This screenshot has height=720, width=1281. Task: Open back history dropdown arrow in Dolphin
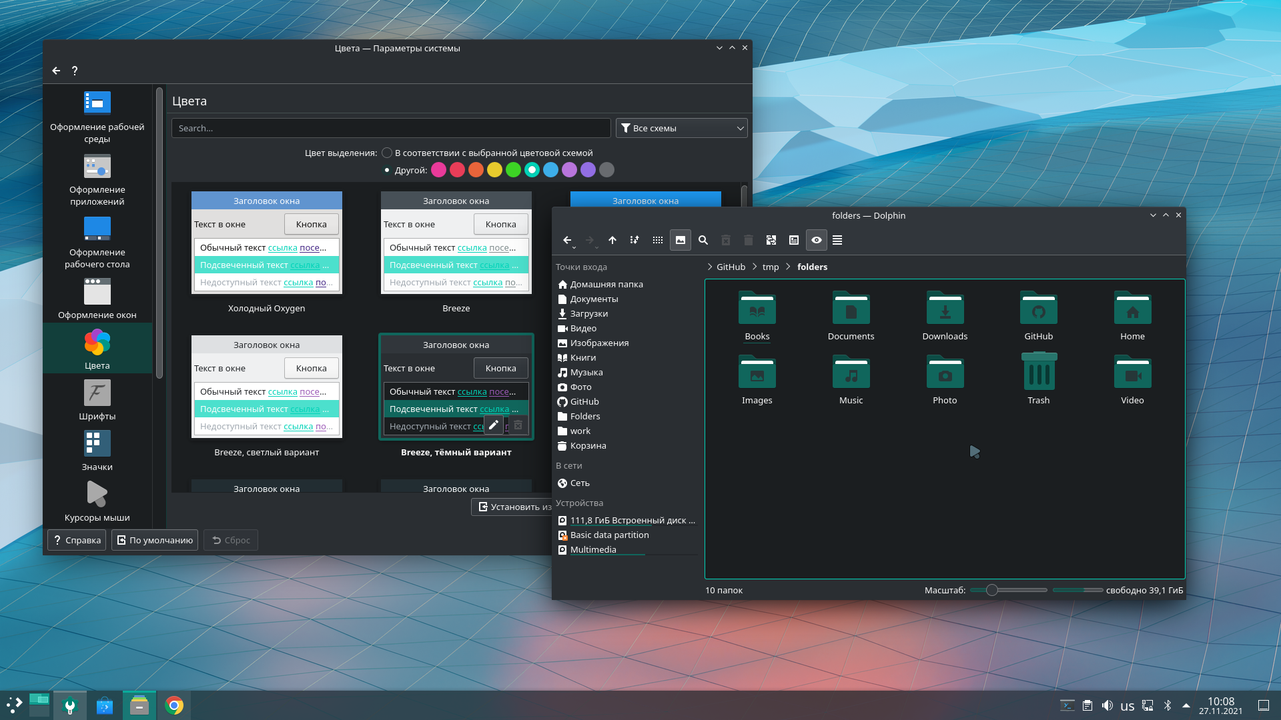(574, 247)
